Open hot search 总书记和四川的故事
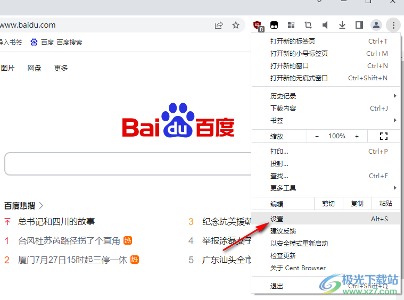This screenshot has height=300, width=404. click(56, 221)
